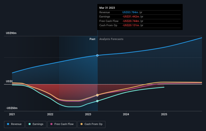This screenshot has height=131, width=206.
Task: Click the Free Cash Flow label in tooltip
Action: pos(109,21)
